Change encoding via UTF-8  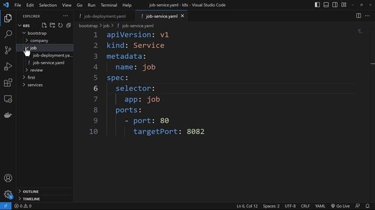coord(290,206)
